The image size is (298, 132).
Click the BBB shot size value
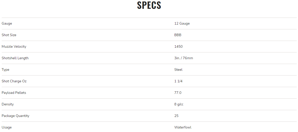pyautogui.click(x=178, y=35)
